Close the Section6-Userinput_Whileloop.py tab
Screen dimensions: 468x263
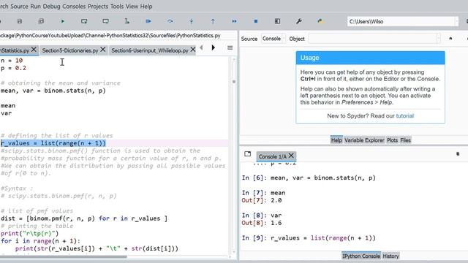click(x=193, y=49)
